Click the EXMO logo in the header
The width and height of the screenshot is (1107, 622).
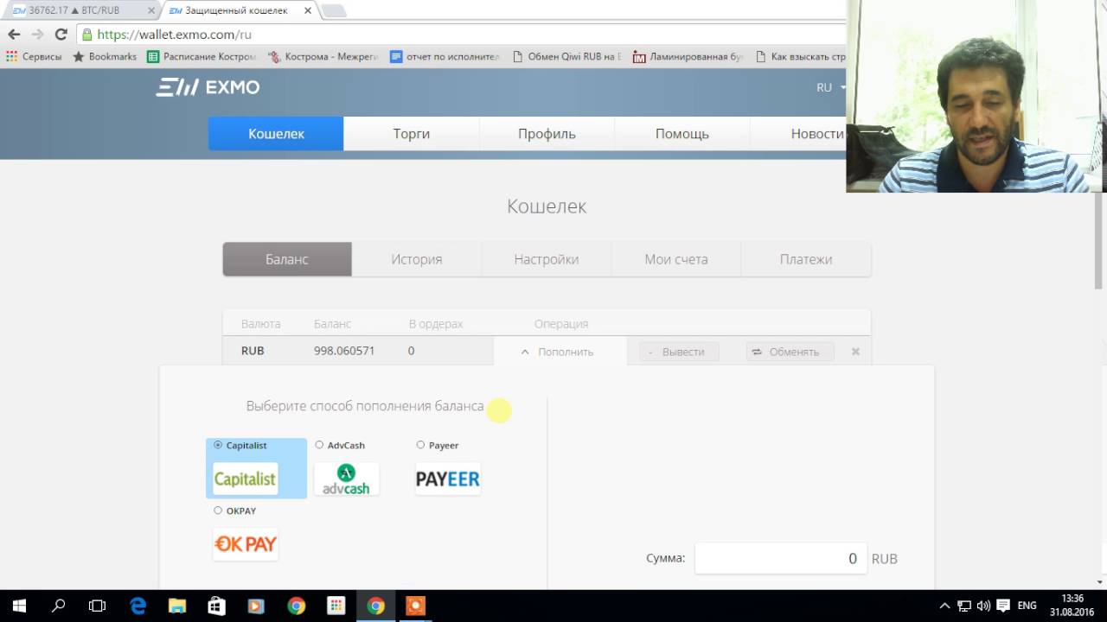(208, 87)
